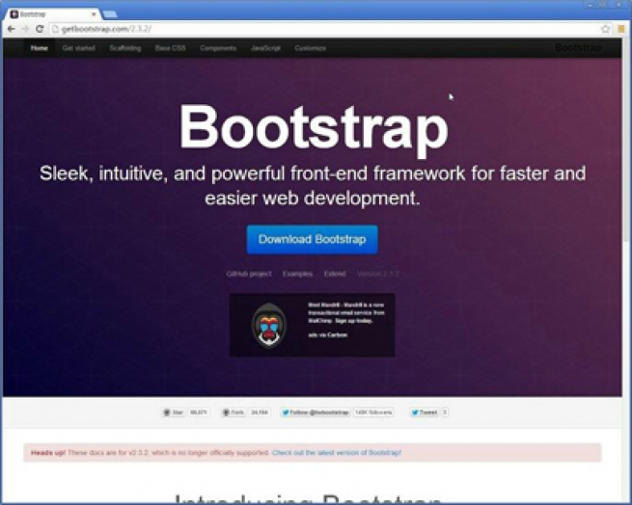Open a new tab with the new-tab button
632x505 pixels.
coord(110,14)
